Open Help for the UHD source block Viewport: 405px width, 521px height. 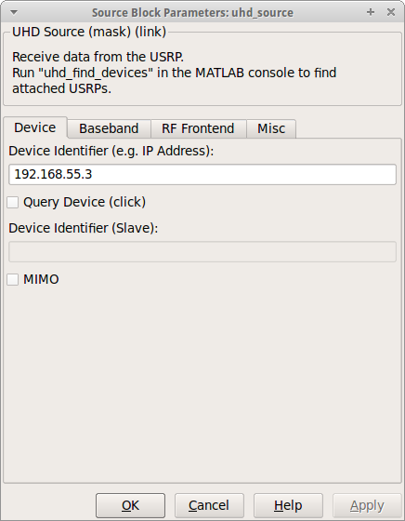point(288,505)
